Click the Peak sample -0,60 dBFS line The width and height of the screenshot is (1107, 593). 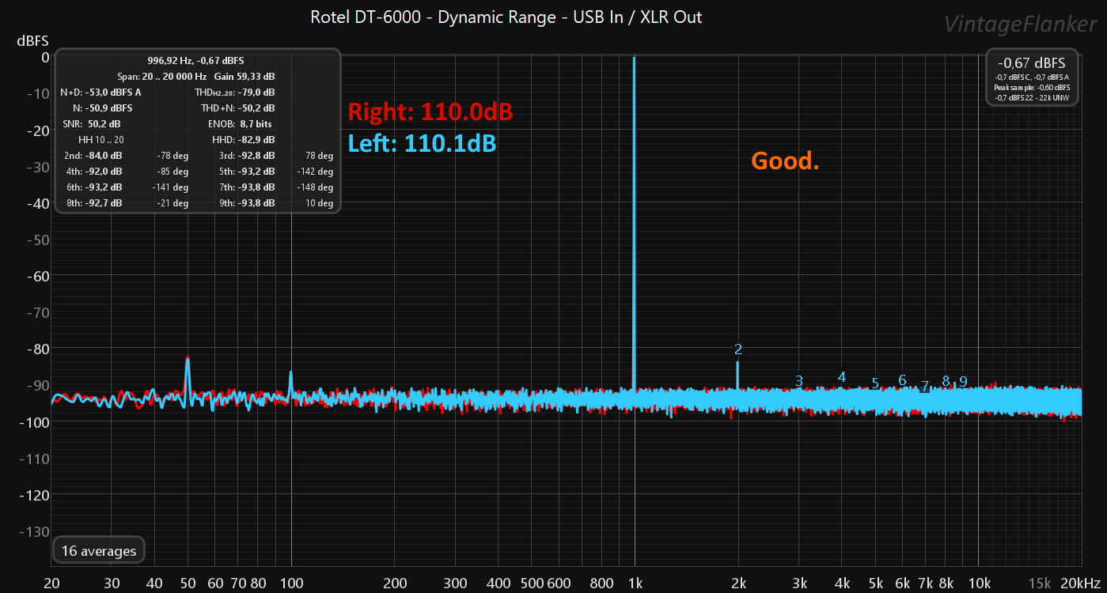(x=1032, y=87)
